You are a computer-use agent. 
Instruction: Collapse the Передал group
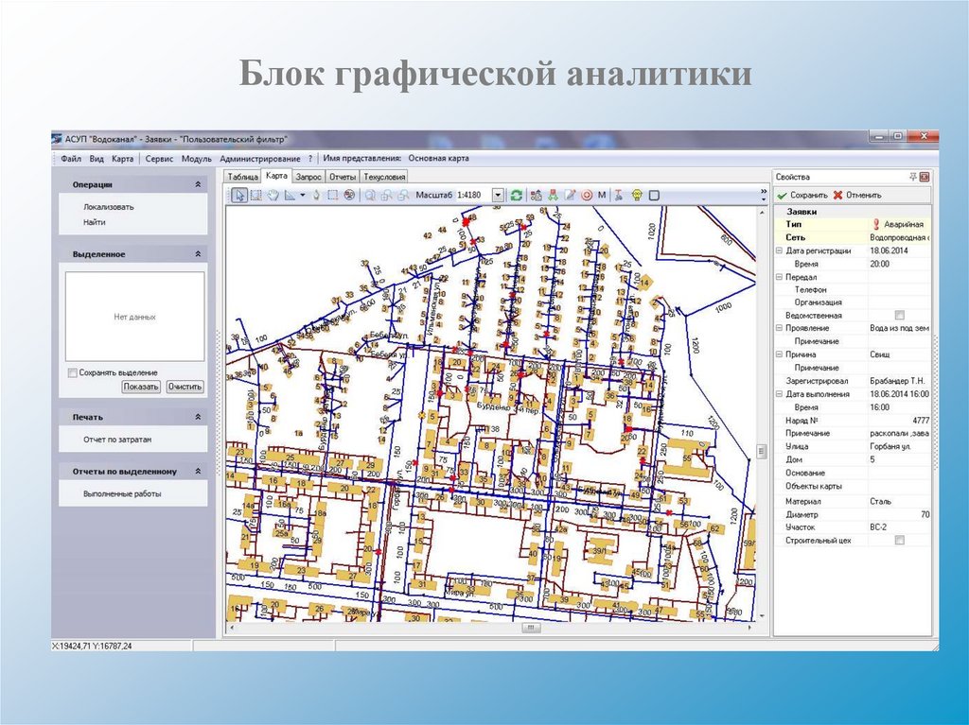[x=780, y=277]
